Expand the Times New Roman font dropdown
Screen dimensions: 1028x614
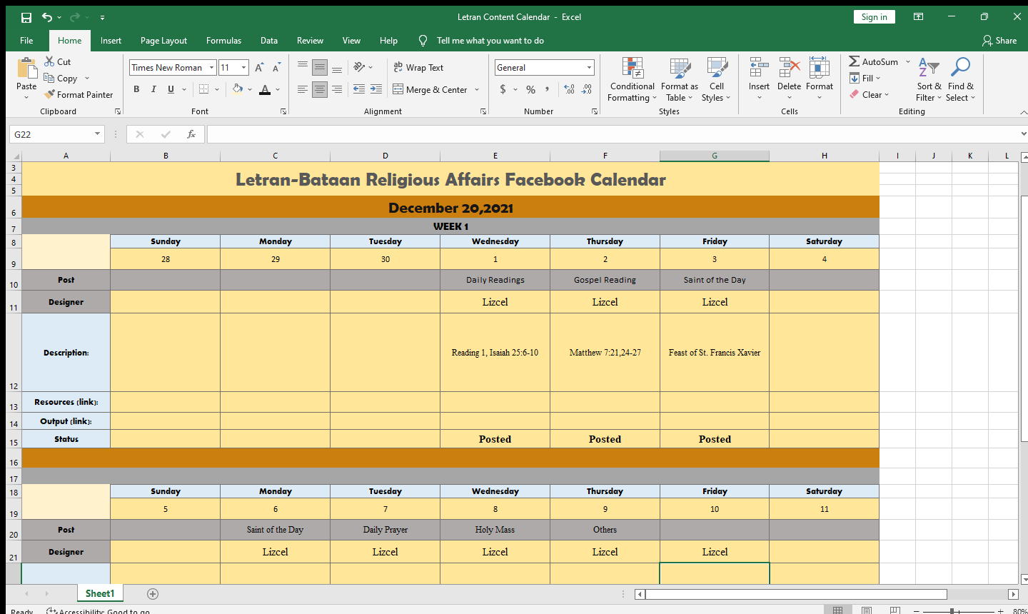tap(211, 68)
